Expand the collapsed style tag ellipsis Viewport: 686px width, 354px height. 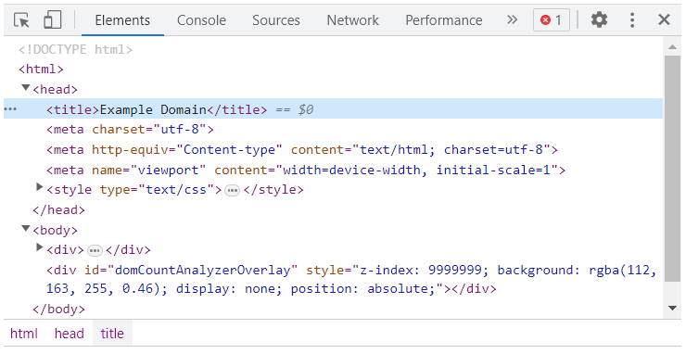232,190
